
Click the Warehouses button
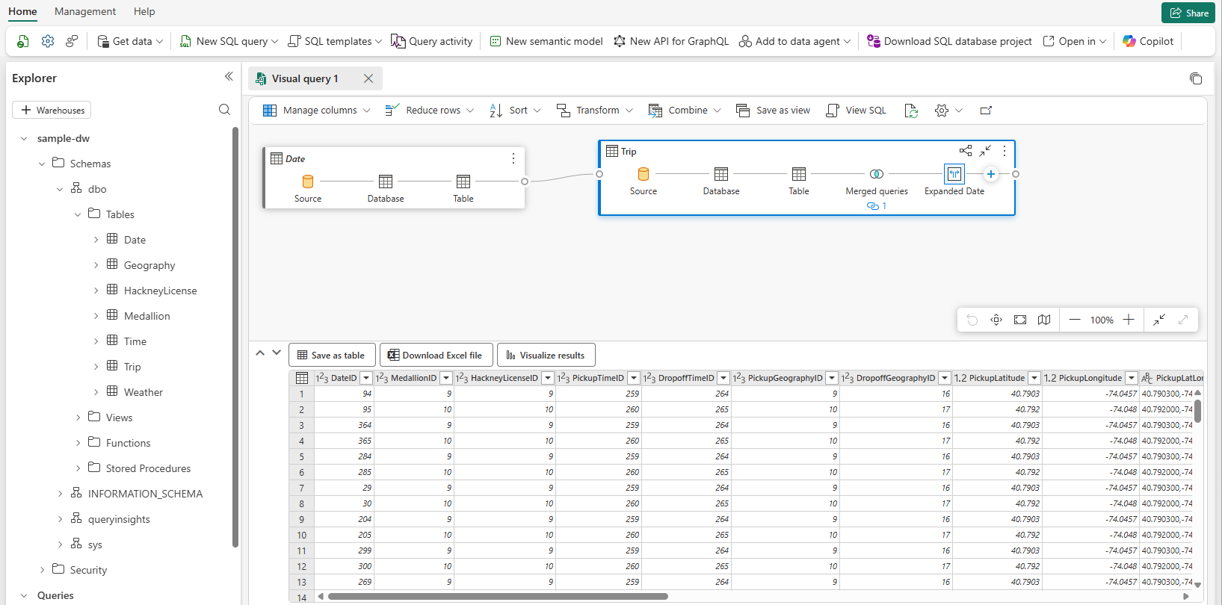point(52,110)
